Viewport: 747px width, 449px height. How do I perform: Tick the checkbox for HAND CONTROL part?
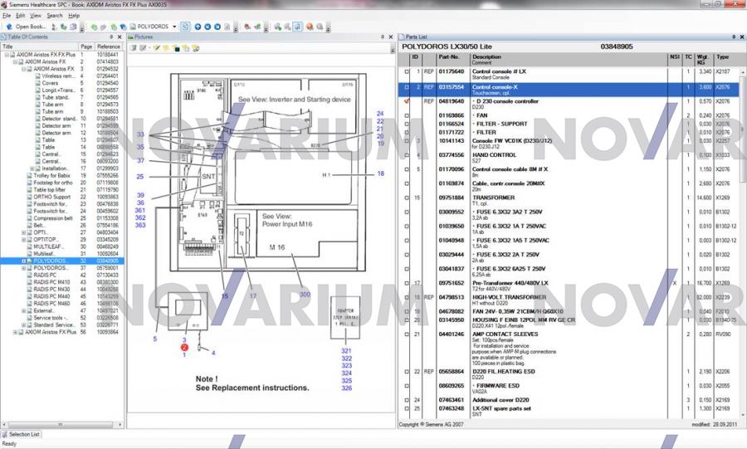pyautogui.click(x=407, y=155)
